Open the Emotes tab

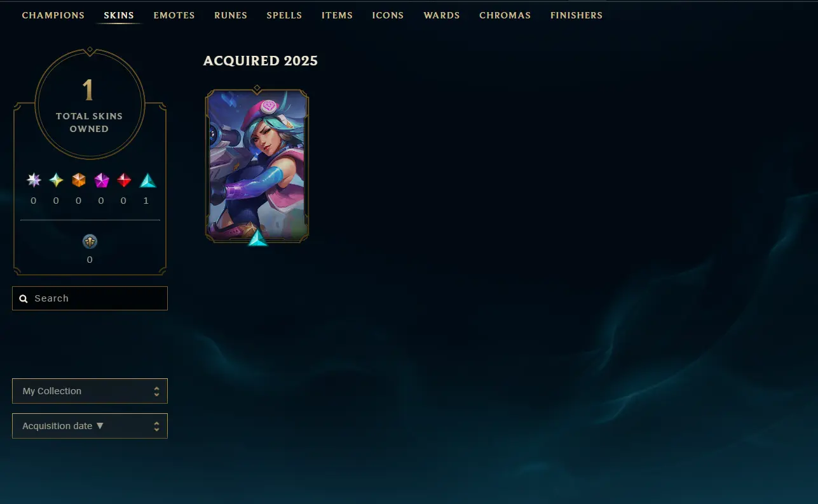(x=174, y=15)
